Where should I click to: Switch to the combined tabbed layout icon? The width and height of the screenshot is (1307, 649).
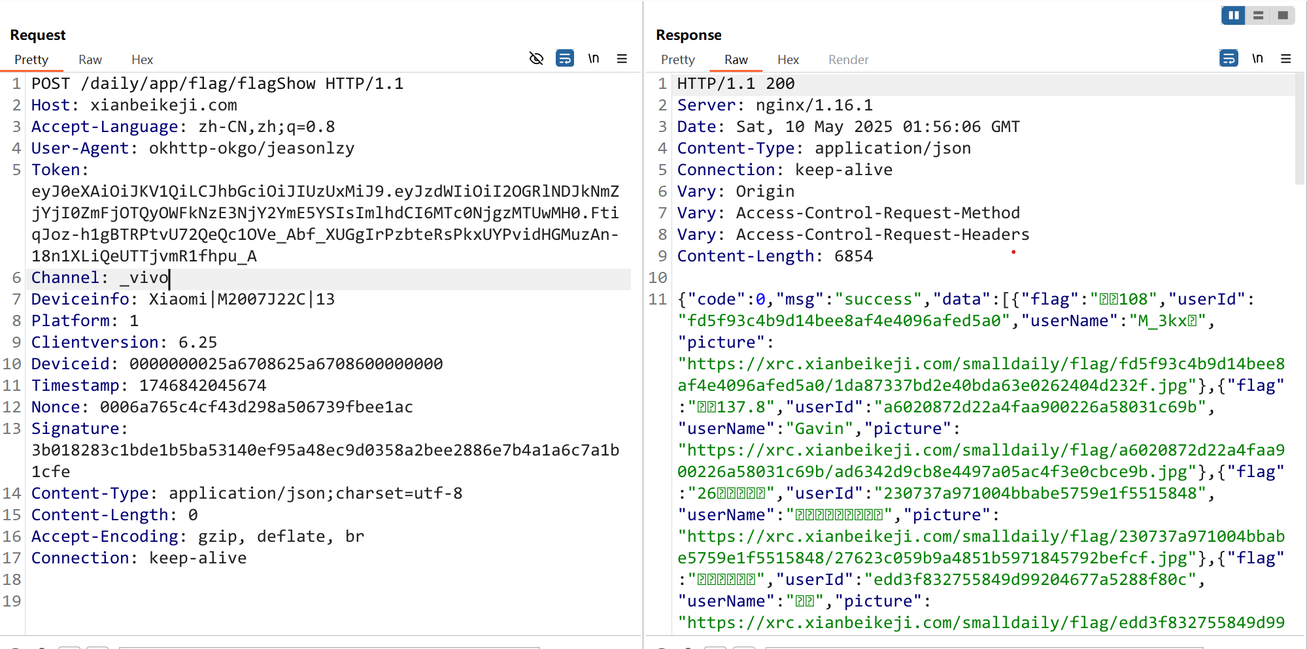pyautogui.click(x=1283, y=15)
